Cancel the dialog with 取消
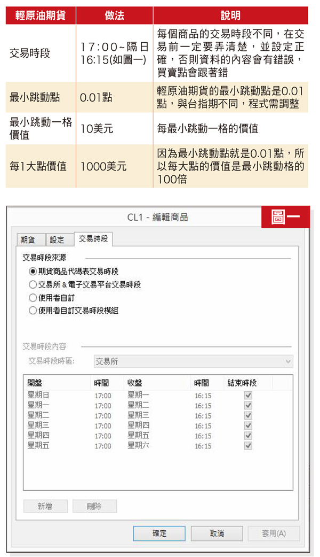320x557 pixels. click(217, 533)
